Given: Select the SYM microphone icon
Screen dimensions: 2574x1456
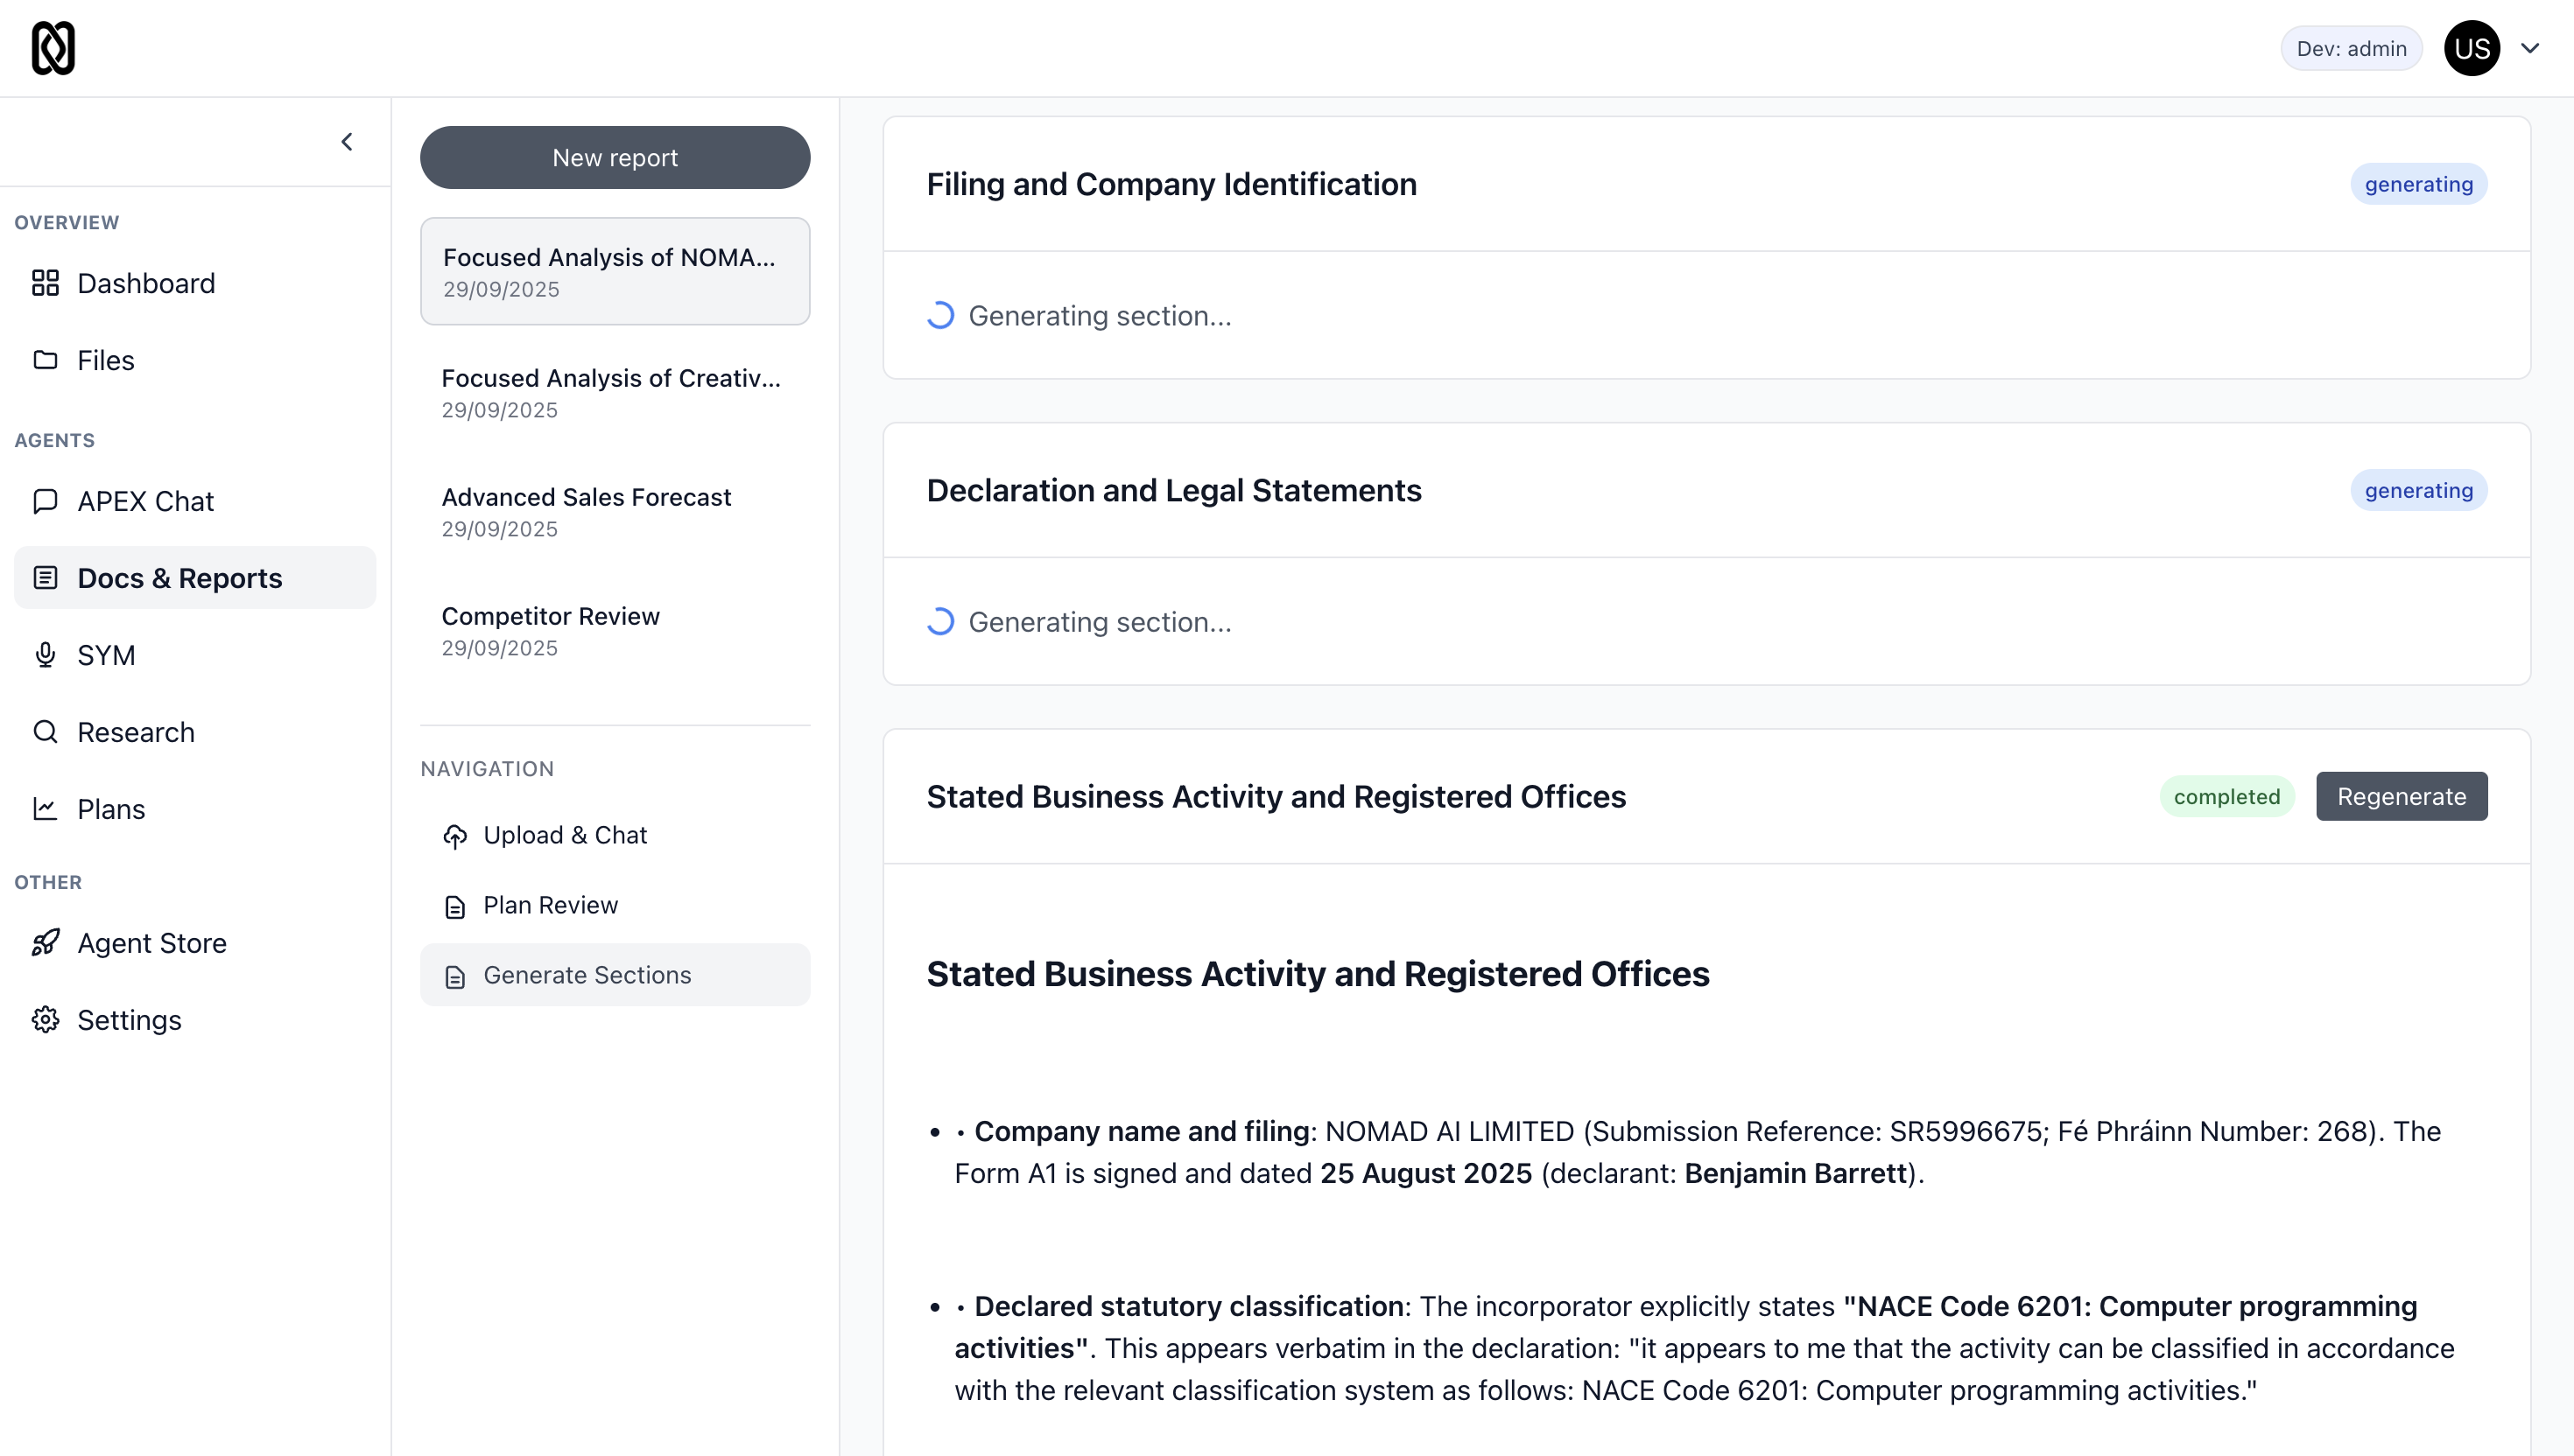Looking at the screenshot, I should tap(45, 655).
